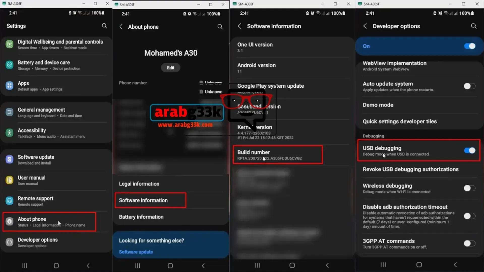Expand Battery information section
Viewport: 484px width, 272px height.
(141, 217)
